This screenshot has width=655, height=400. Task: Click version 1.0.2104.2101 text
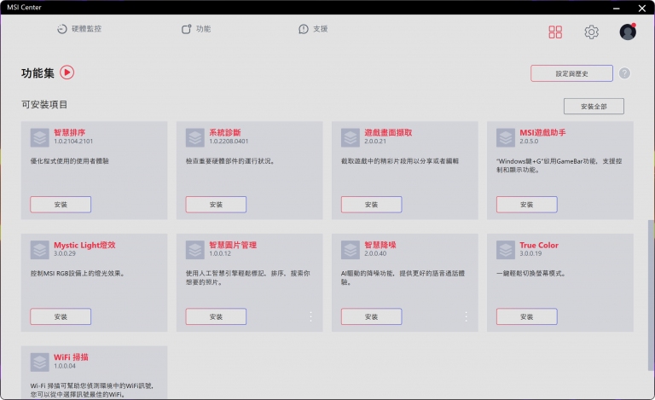click(73, 142)
